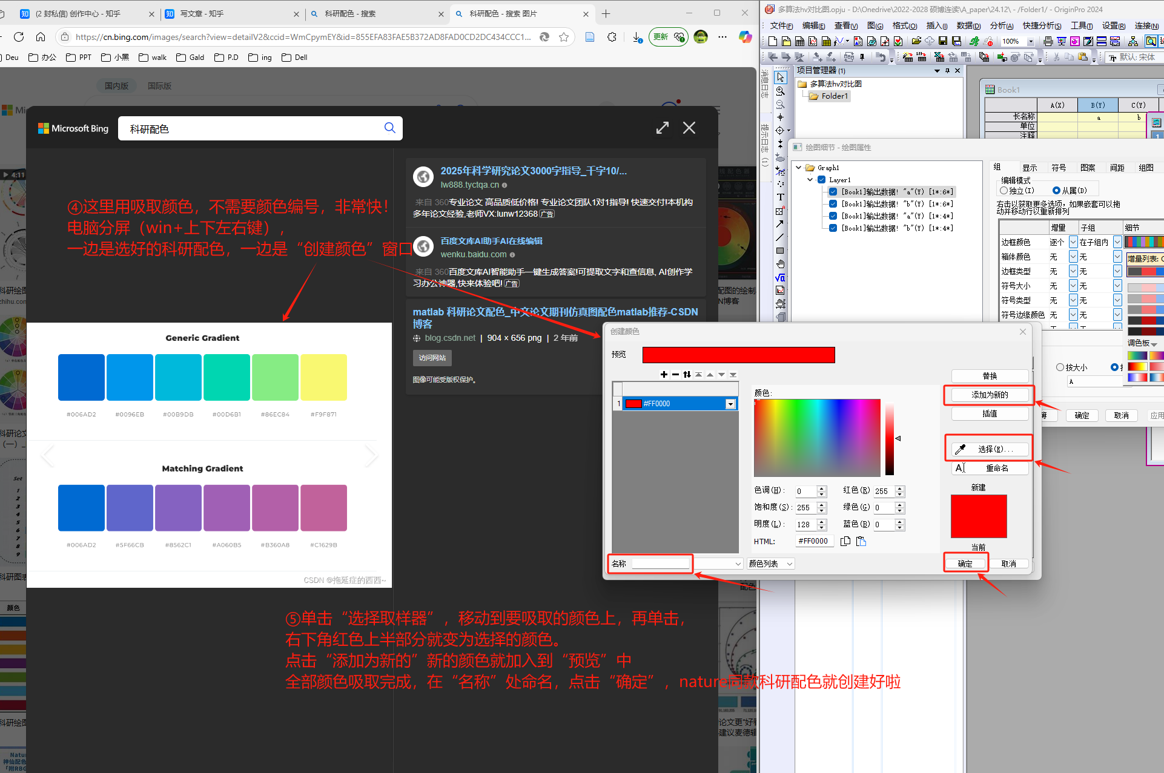Click the Print icon in Origin's toolbar
This screenshot has height=773, width=1164.
click(1048, 41)
